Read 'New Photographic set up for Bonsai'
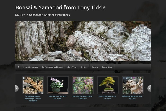 pyautogui.click(x=107, y=97)
